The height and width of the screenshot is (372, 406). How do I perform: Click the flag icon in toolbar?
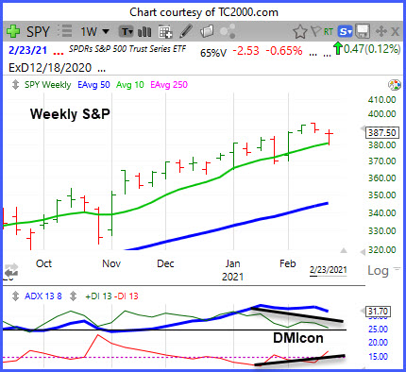(315, 31)
